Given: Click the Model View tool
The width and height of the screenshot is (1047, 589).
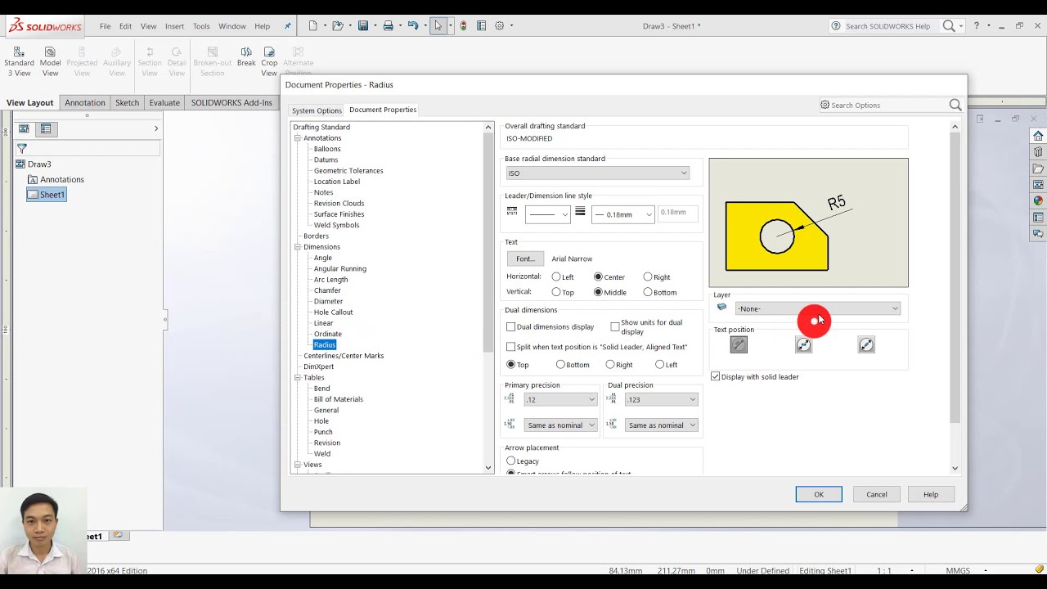Looking at the screenshot, I should coord(50,62).
